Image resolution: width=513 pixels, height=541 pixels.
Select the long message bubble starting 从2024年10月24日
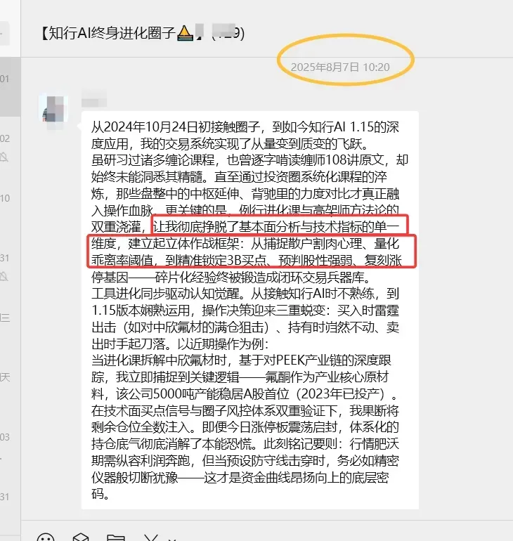point(250,310)
